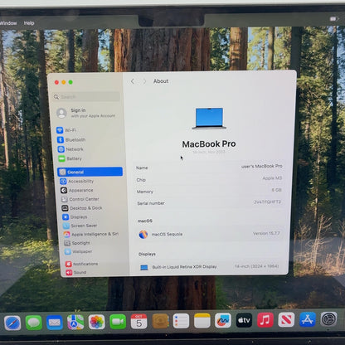This screenshot has width=345, height=345.
Task: Click the macOS Sequoia logo icon
Action: [x=143, y=235]
